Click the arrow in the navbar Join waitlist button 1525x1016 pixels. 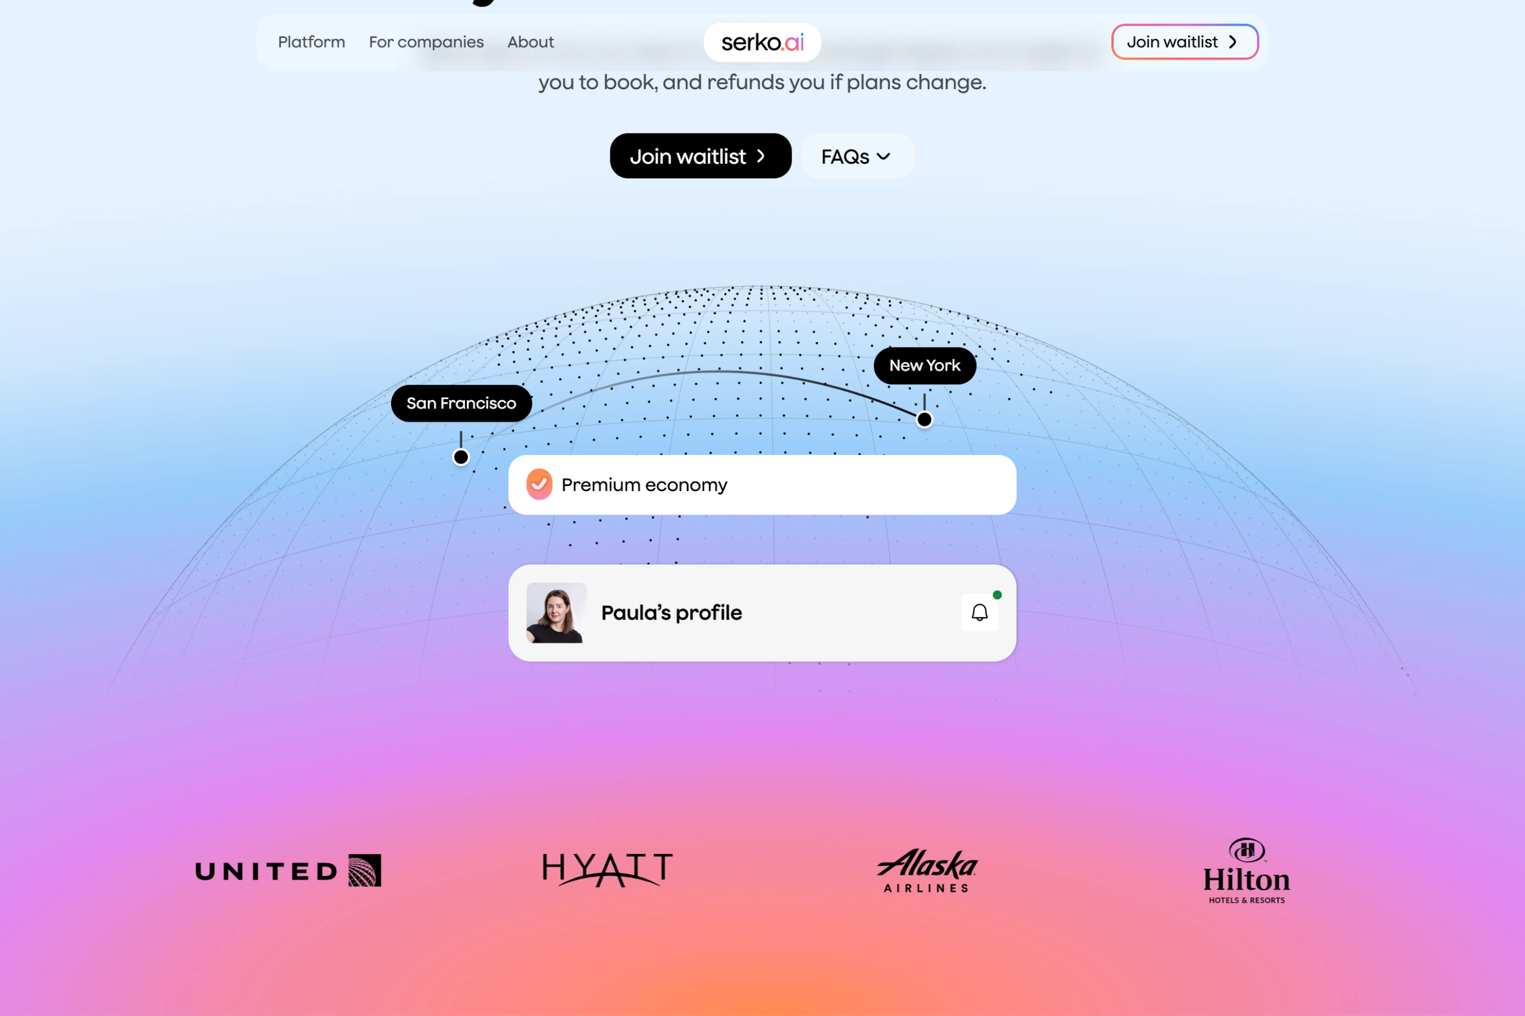(x=1232, y=42)
